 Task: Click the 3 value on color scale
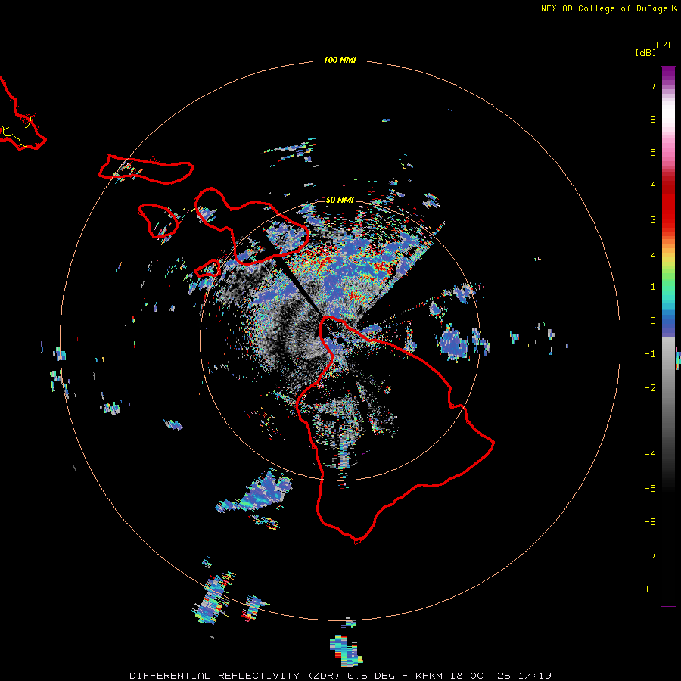point(653,219)
